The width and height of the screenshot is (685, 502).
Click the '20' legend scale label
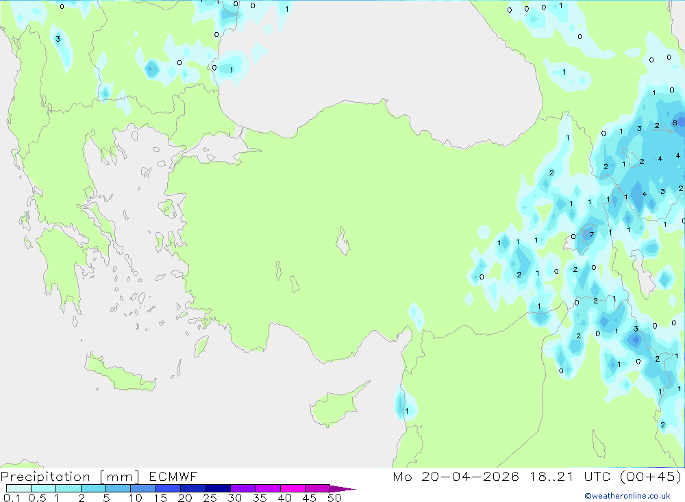click(x=185, y=498)
